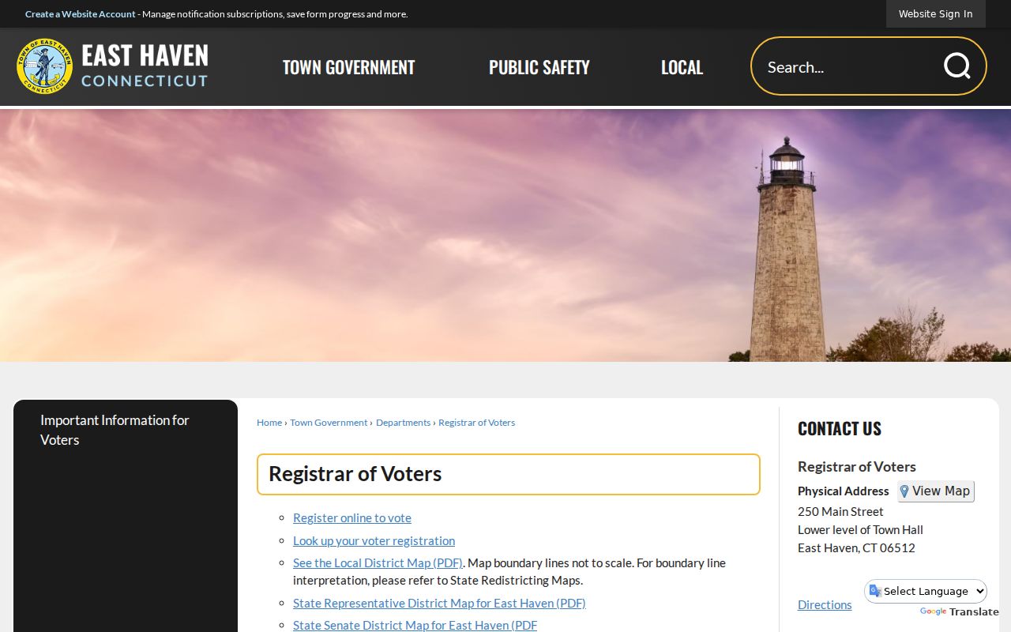Click the search magnifier icon
The image size is (1011, 632).
(957, 66)
